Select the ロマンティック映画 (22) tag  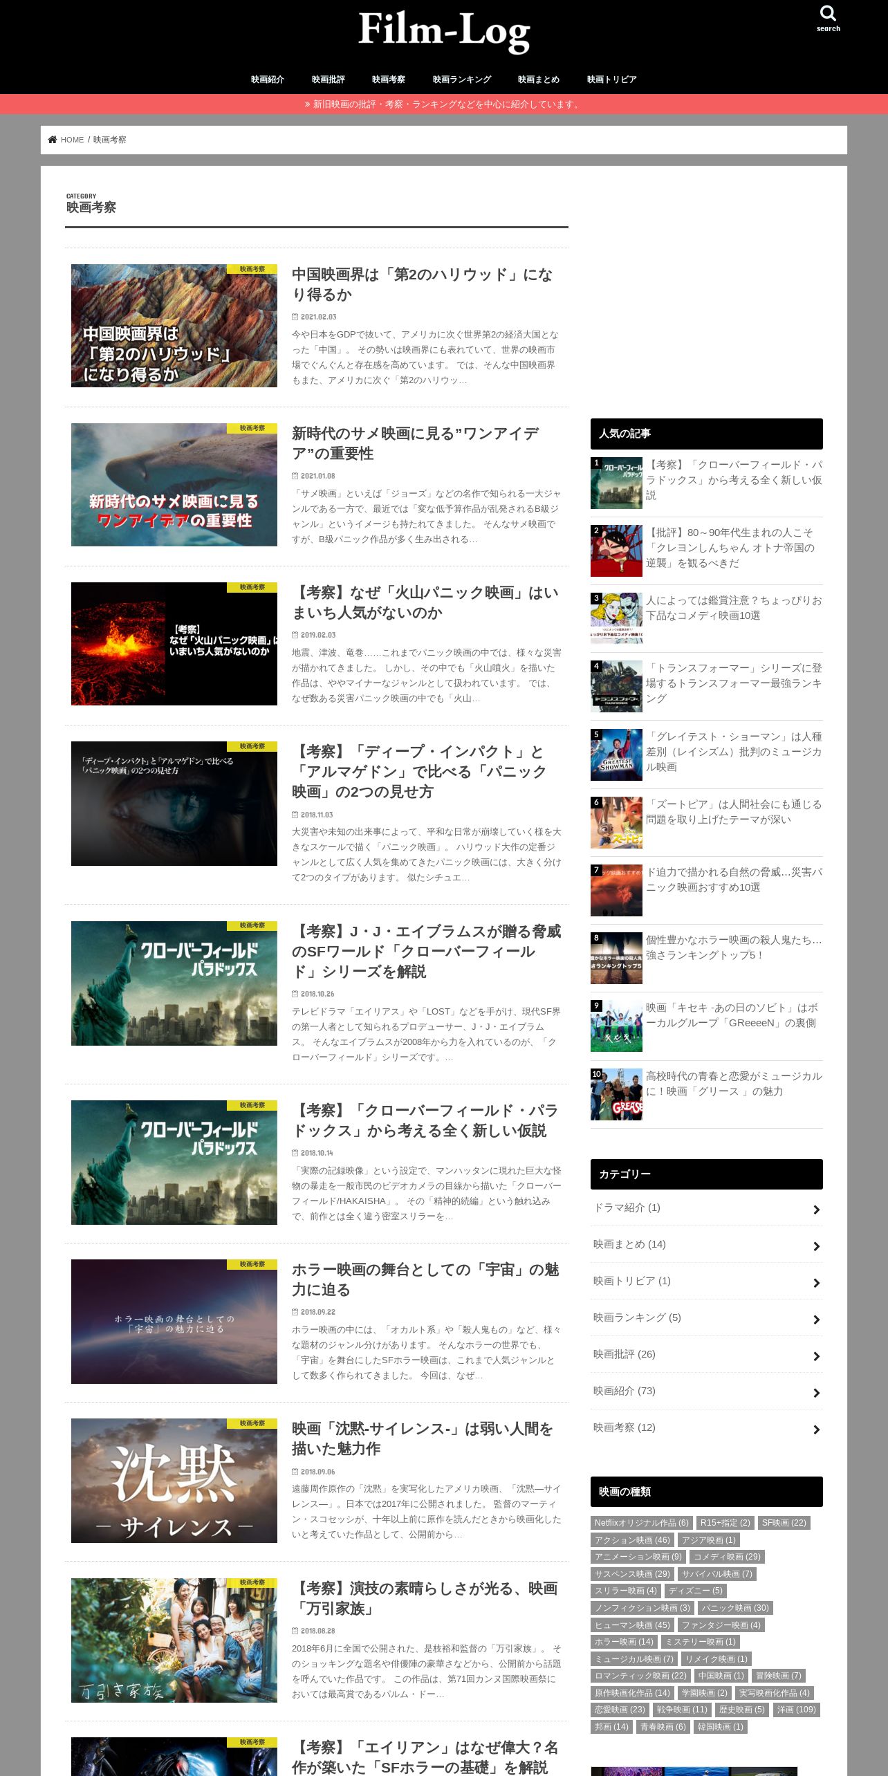640,1676
